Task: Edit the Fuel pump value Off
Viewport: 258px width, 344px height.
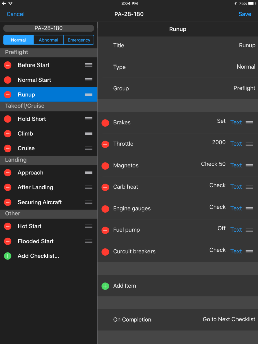Action: 222,228
